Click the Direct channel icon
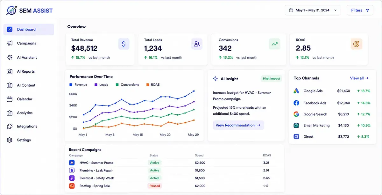Viewport: 382px width, 195px height. coord(296,136)
